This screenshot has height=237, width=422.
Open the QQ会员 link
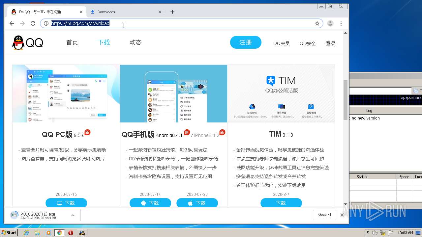(x=281, y=43)
